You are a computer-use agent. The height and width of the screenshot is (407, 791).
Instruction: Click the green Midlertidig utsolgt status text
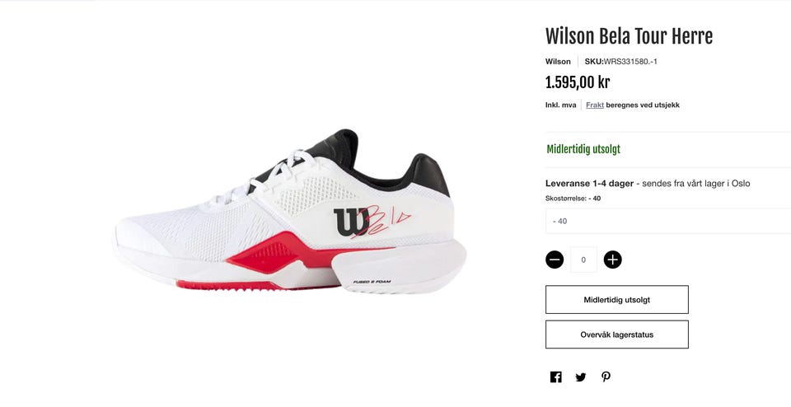583,149
